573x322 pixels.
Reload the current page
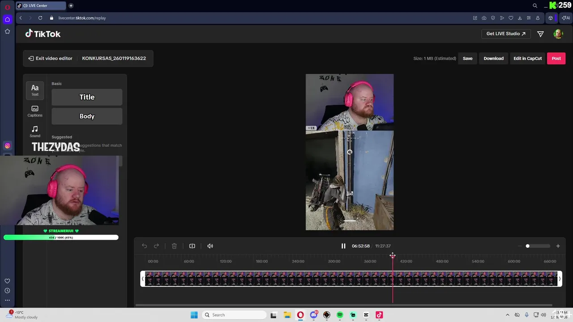[40, 18]
